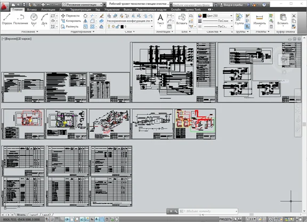Screen dimensions: 307x222
Task: Open the Цвет 250 color dropdown
Action: coord(217,15)
